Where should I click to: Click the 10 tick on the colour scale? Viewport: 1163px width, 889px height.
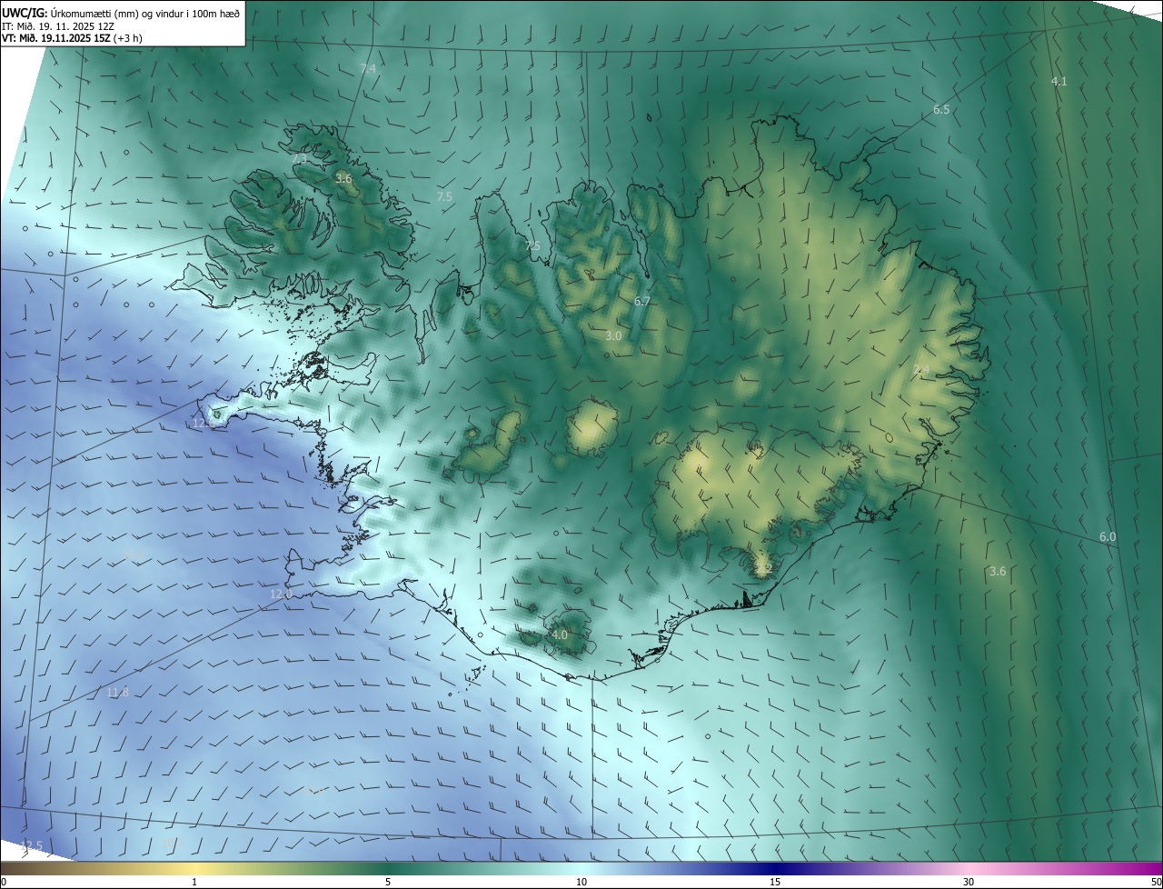(581, 882)
